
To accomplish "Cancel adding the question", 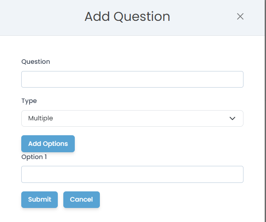I will pos(82,199).
